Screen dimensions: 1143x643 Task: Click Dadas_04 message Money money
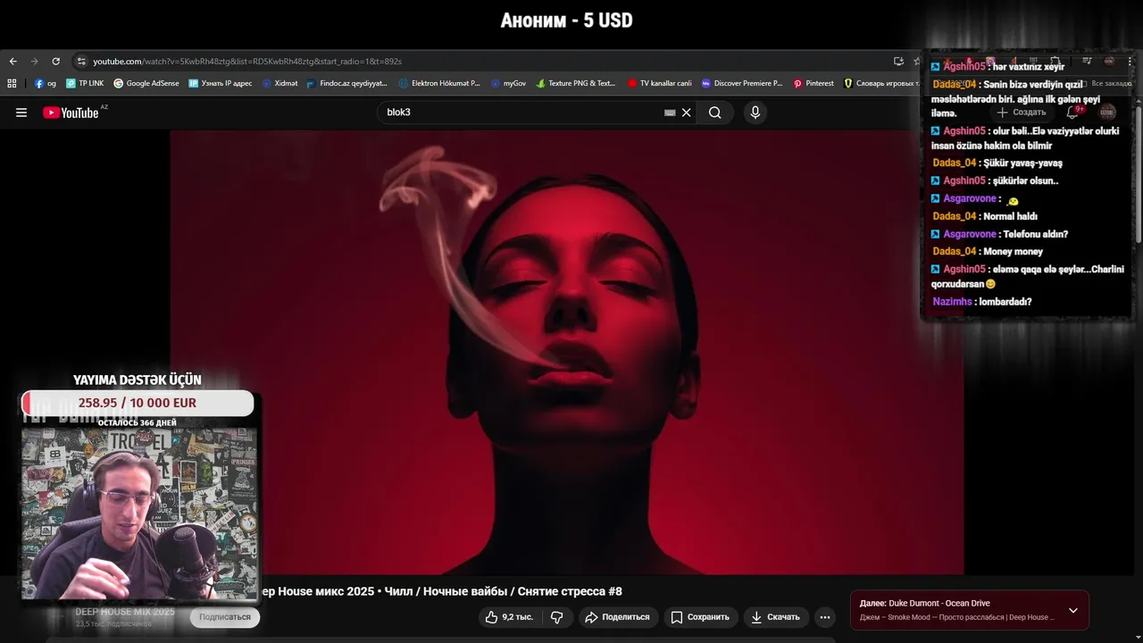pos(988,252)
